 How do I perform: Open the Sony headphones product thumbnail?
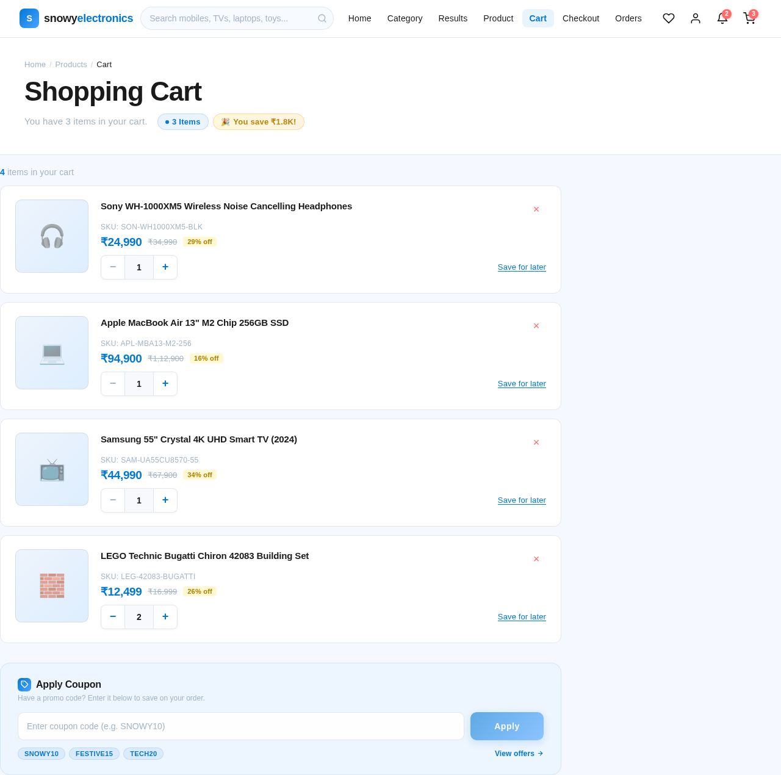click(52, 236)
